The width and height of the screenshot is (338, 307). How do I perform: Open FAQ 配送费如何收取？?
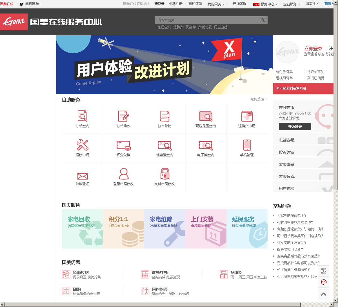click(x=290, y=249)
